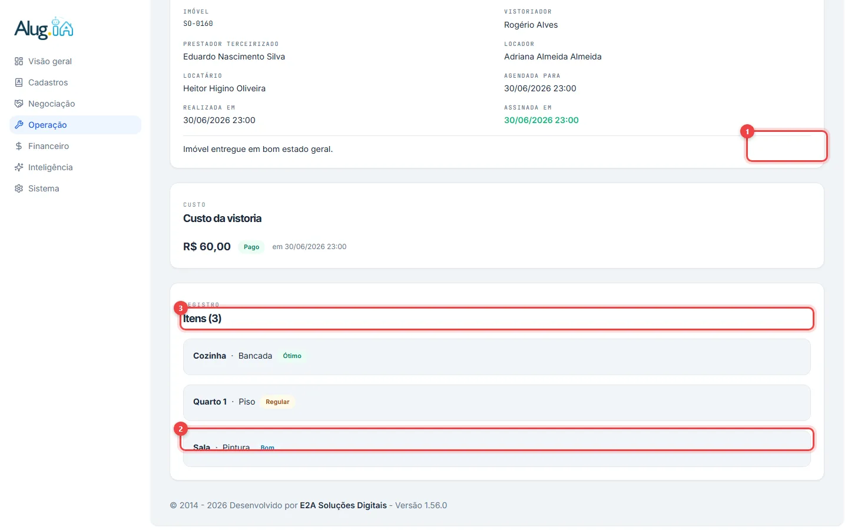Click the Pago status badge
Viewport: 848px width, 530px height.
[251, 247]
